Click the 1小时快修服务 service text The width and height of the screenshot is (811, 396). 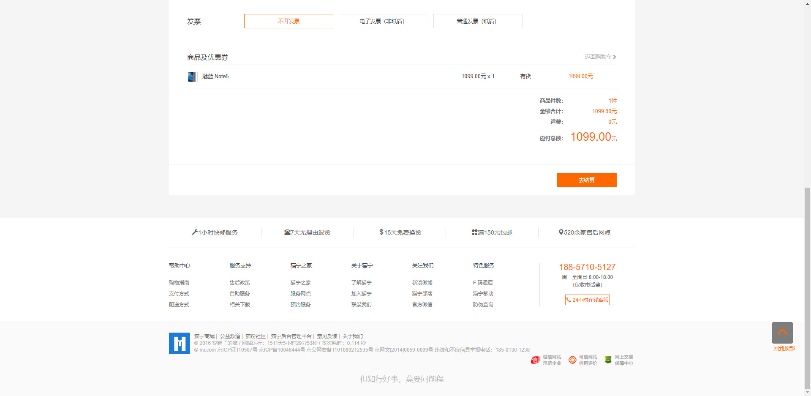(x=218, y=232)
